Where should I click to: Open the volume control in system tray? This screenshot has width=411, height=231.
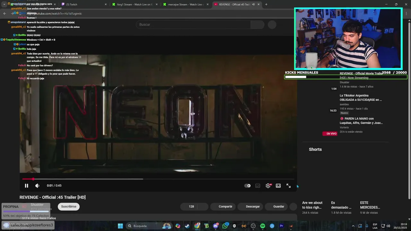point(388,226)
